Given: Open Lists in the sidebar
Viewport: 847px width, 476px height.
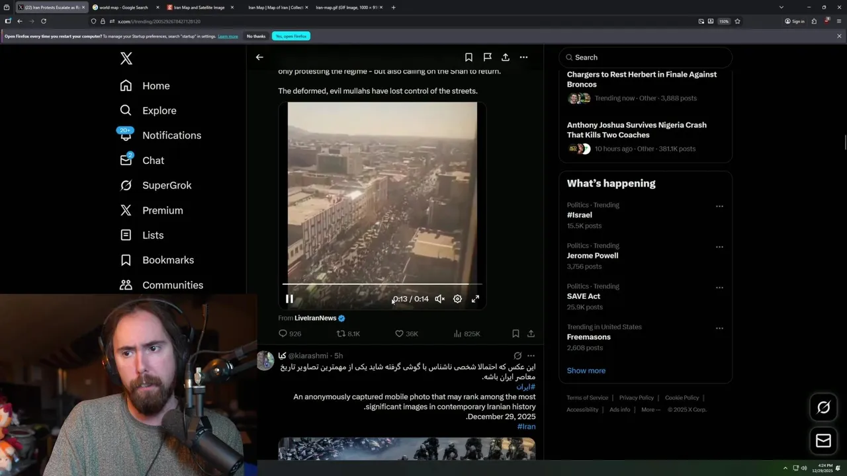Looking at the screenshot, I should 142,235.
